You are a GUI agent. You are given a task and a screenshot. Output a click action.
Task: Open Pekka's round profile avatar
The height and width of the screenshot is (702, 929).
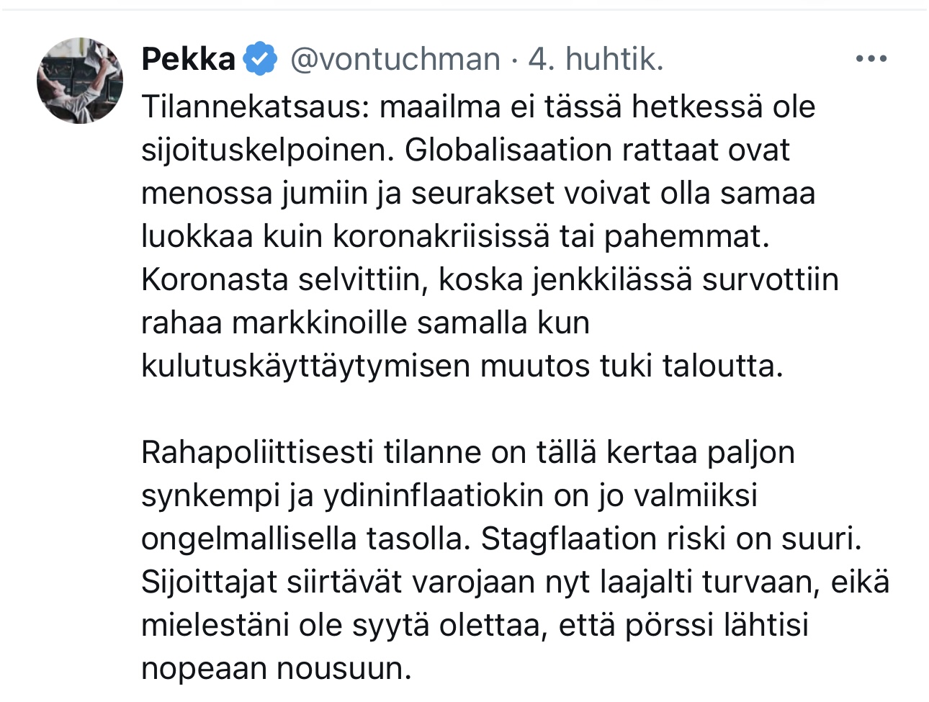[x=80, y=81]
